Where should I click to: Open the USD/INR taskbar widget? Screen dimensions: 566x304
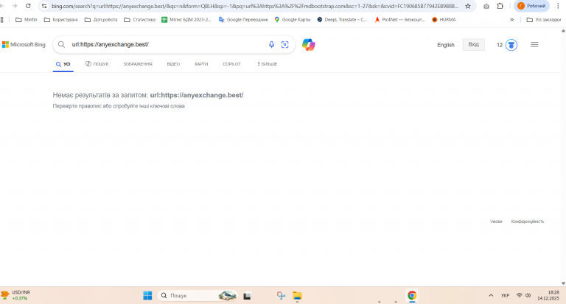pos(16,295)
